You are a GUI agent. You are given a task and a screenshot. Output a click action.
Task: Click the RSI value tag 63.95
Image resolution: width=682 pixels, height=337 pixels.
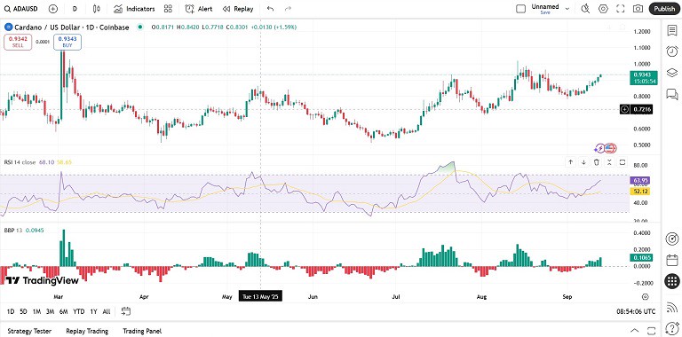(x=639, y=180)
